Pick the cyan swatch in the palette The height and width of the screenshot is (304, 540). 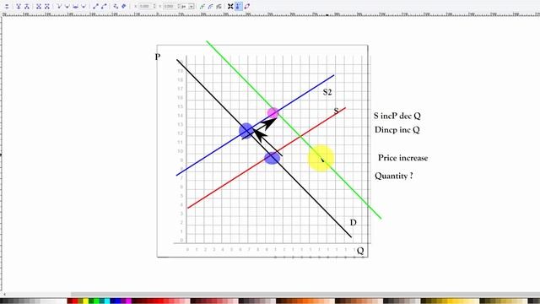(107, 301)
